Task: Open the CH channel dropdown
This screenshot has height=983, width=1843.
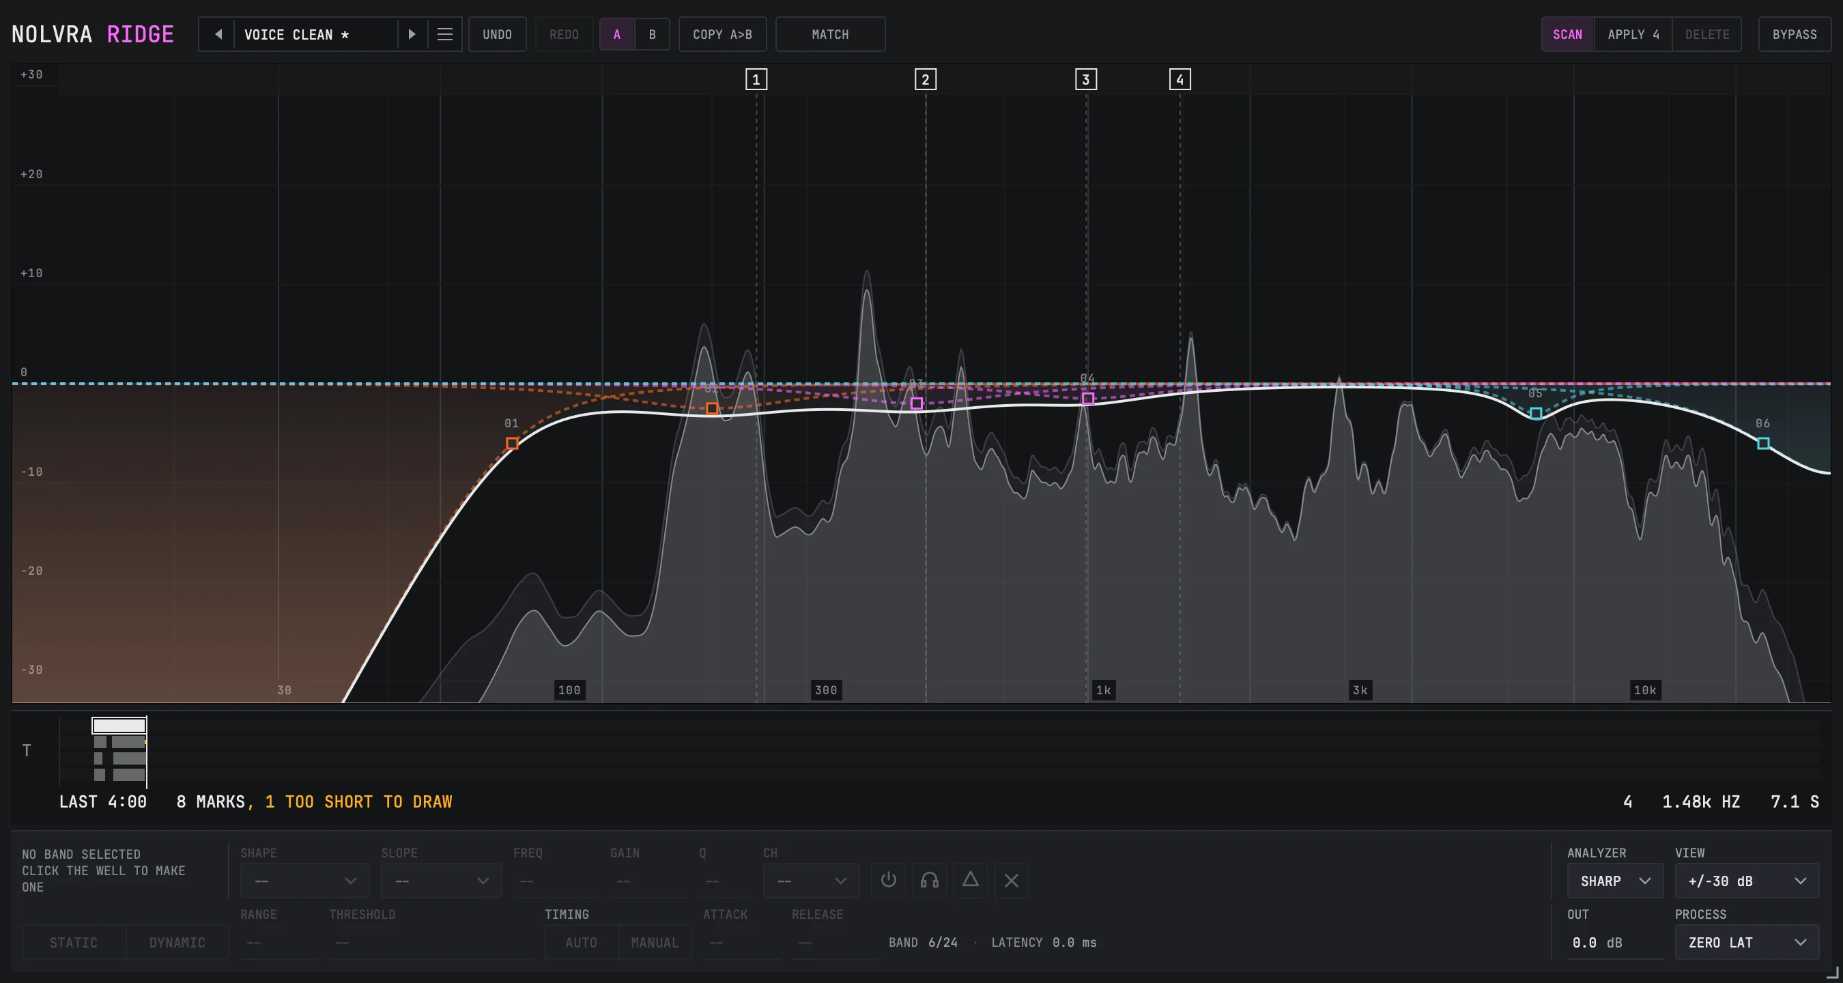Action: (x=811, y=881)
